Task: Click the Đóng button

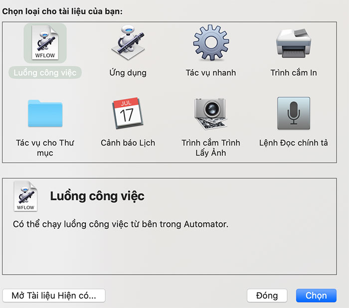Action: click(267, 296)
